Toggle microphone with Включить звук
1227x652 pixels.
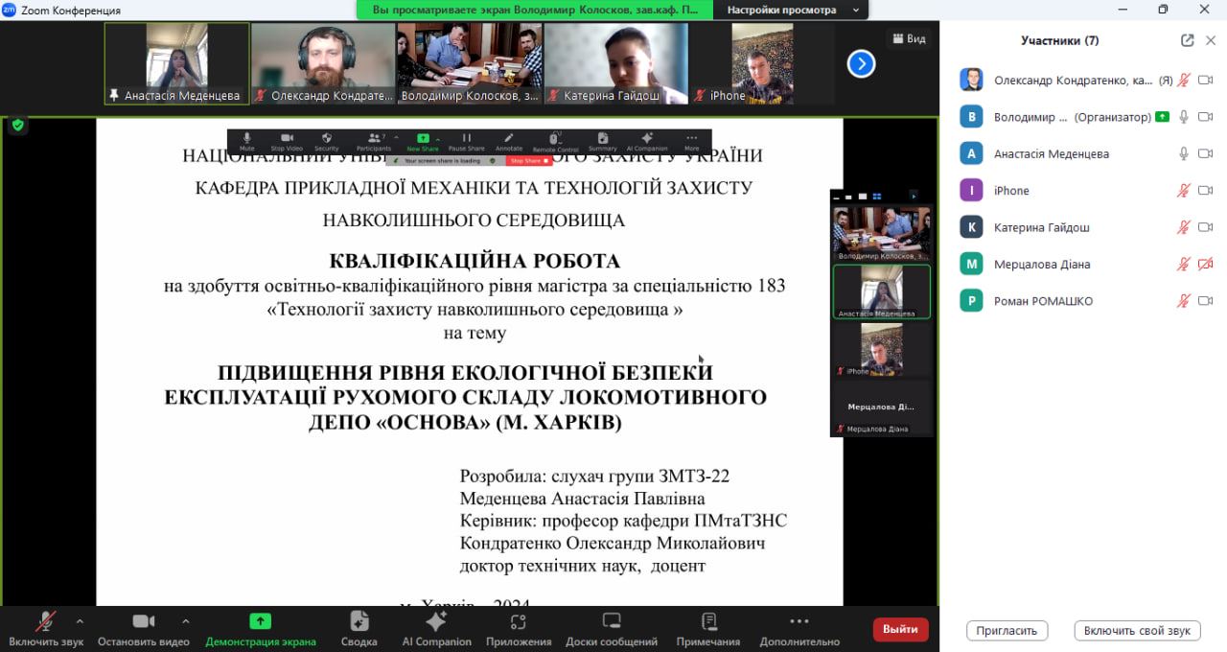click(45, 621)
